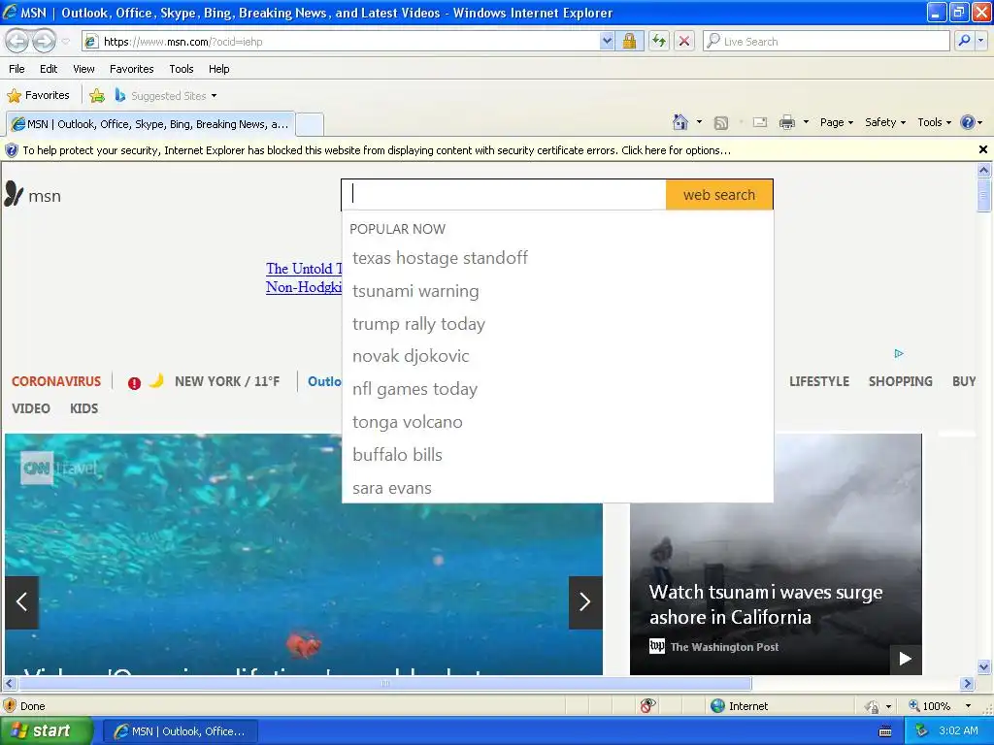Screen dimensions: 994x745
Task: Click the Start button
Action: click(47, 731)
